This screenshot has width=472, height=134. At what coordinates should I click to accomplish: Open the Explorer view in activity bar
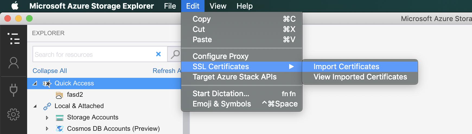(x=14, y=39)
